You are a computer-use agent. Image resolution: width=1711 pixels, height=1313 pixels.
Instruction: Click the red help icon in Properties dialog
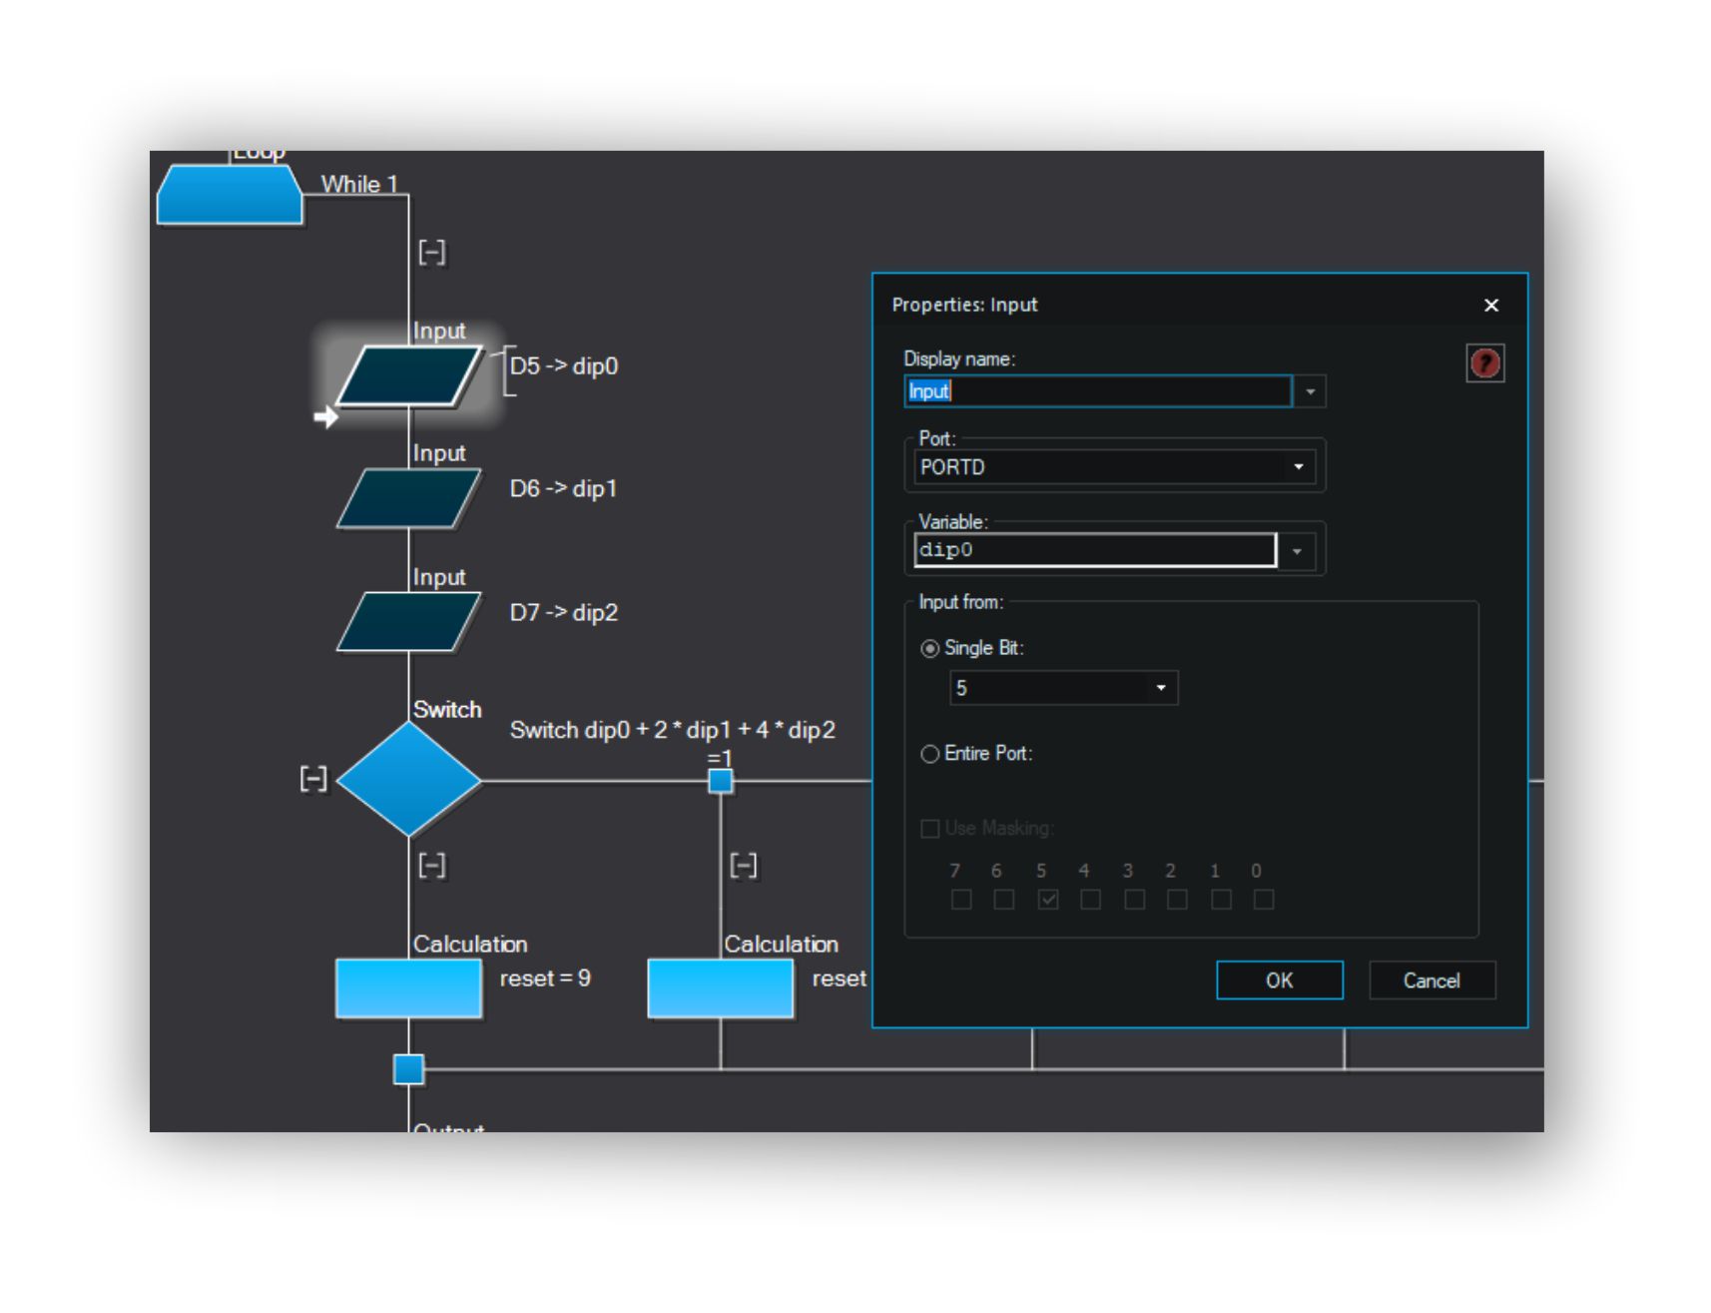(x=1484, y=363)
